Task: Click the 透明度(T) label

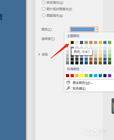Action: 48,39
